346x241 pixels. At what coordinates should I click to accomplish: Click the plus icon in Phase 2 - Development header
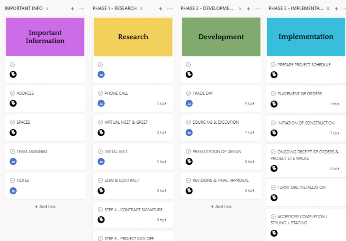coord(248,9)
